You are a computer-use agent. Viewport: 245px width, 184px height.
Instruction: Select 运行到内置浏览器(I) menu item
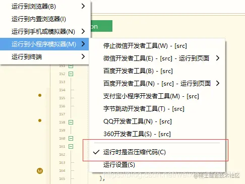(44, 19)
